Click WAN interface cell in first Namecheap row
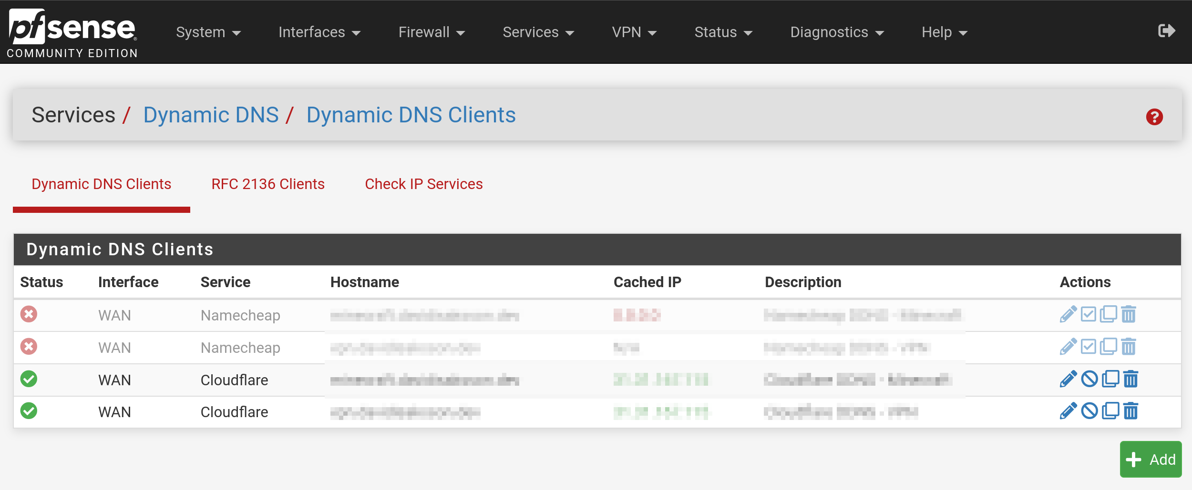This screenshot has height=490, width=1192. (x=114, y=315)
